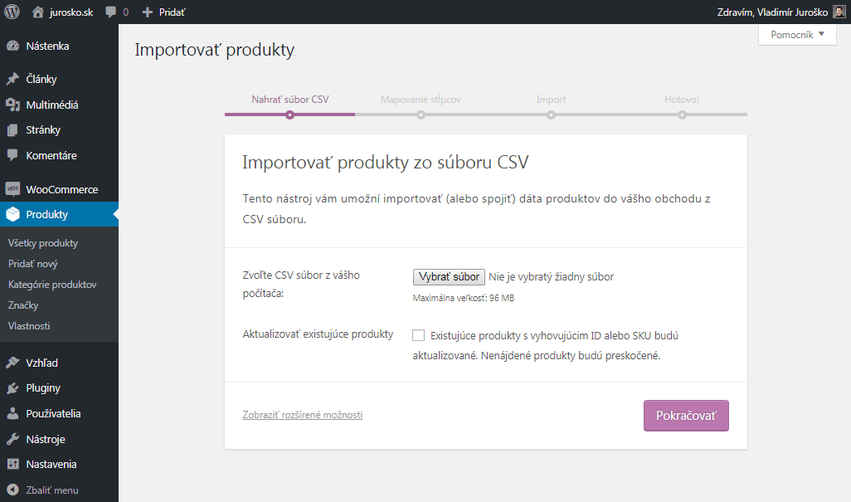Open Multimédiá via its media icon
This screenshot has height=502, width=851.
click(x=12, y=105)
